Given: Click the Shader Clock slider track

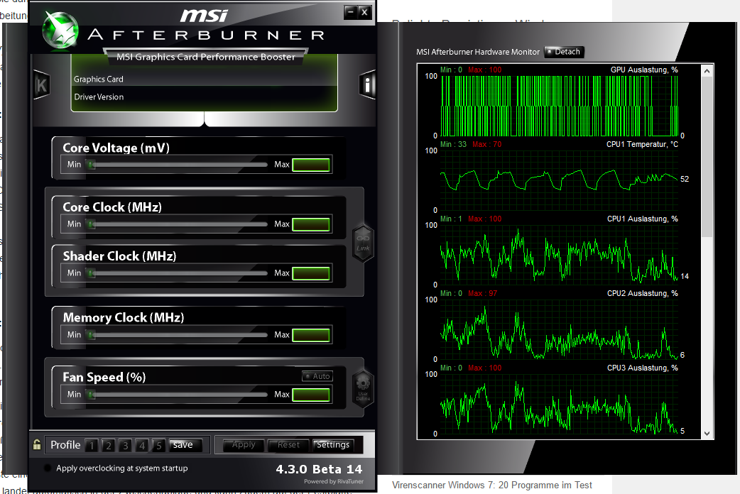Looking at the screenshot, I should click(177, 273).
